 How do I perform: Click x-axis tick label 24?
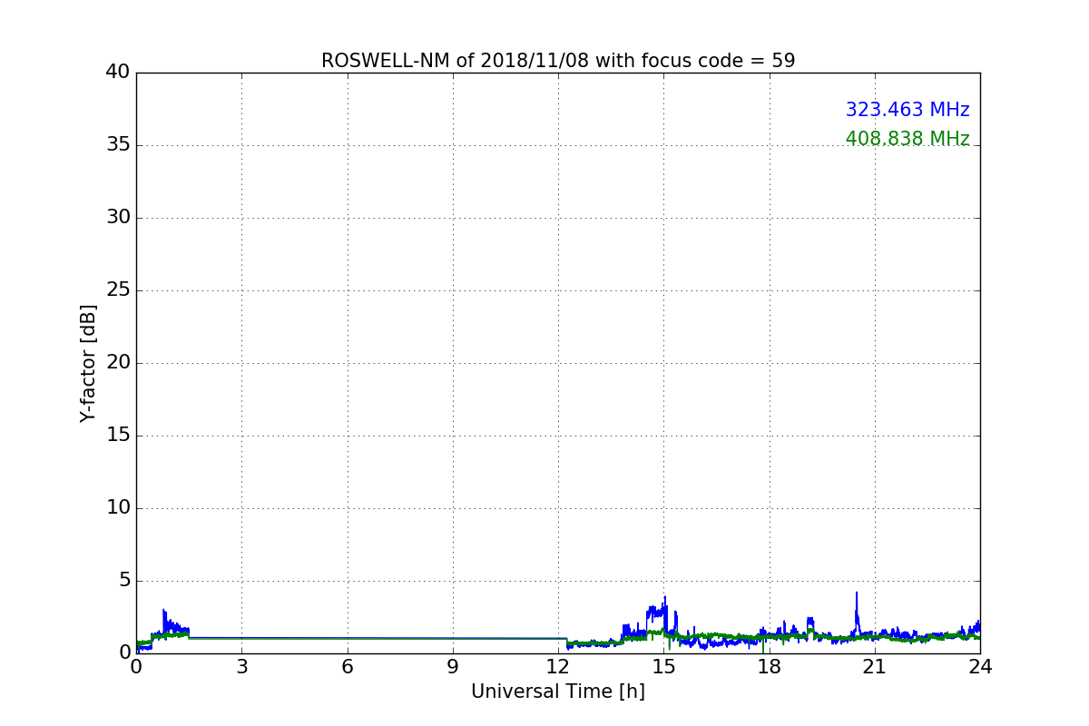pyautogui.click(x=980, y=667)
